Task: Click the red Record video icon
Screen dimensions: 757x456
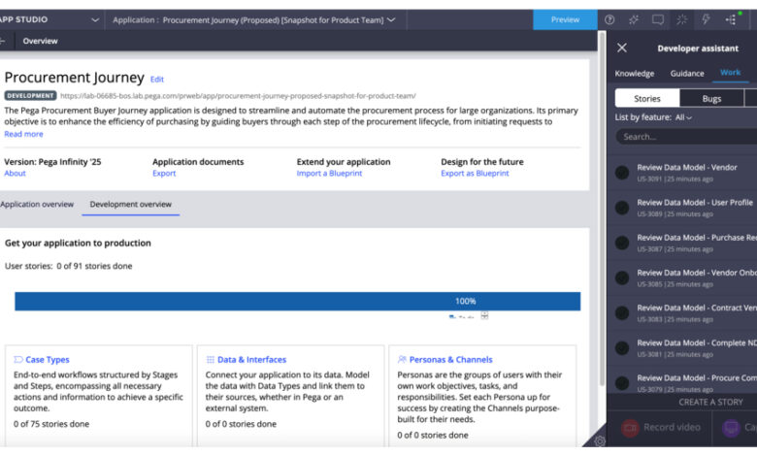Action: click(630, 427)
